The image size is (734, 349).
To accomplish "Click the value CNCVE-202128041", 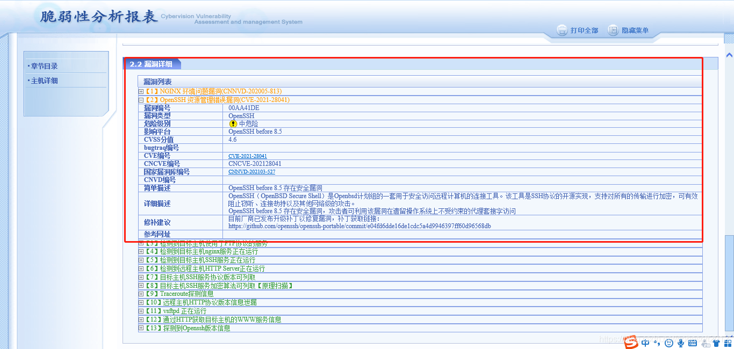I will tap(255, 164).
